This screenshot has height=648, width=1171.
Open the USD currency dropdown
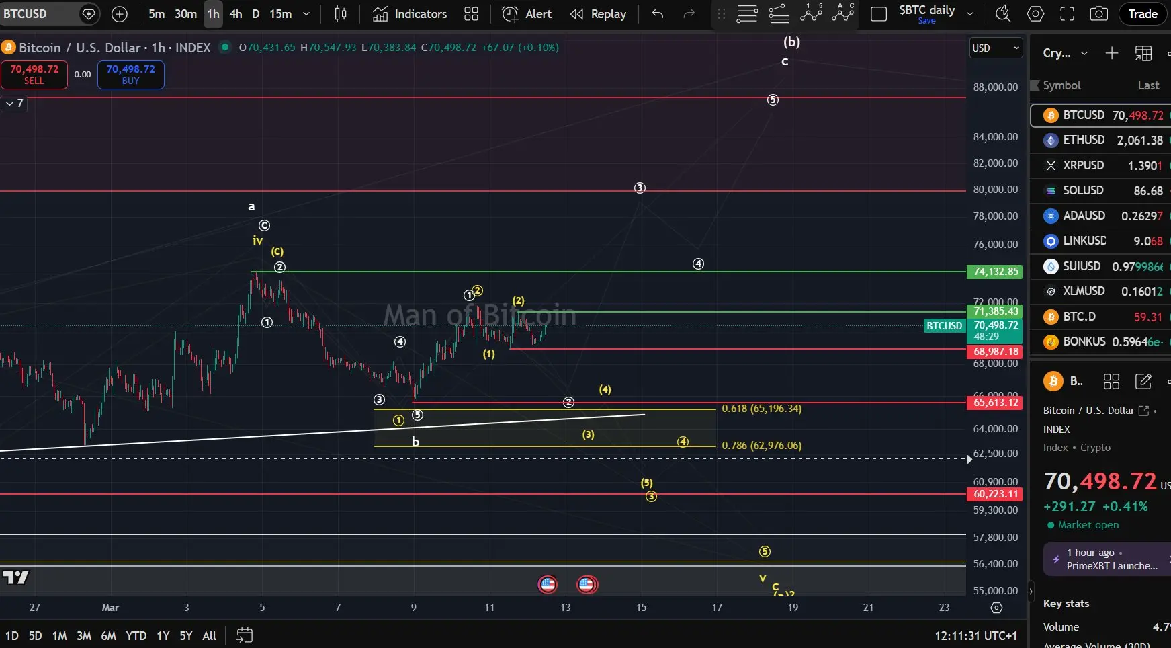(996, 48)
